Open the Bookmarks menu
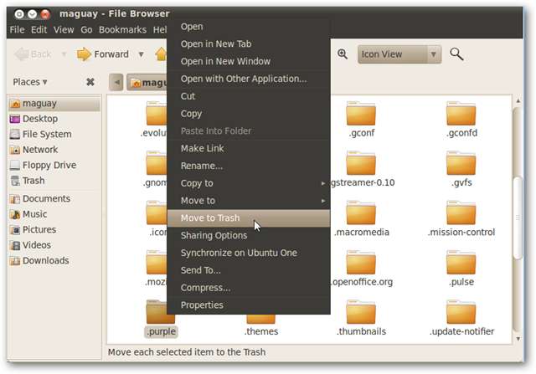 [x=123, y=30]
